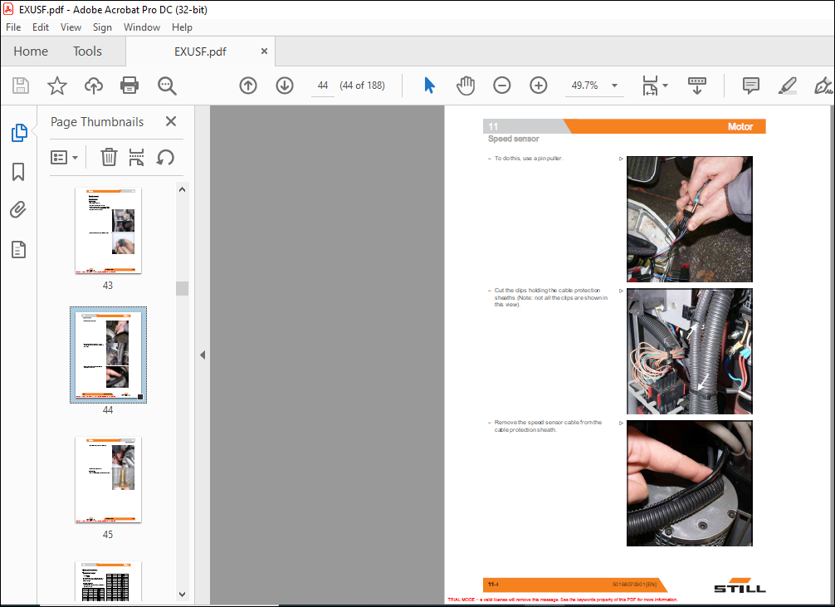Open the fit page width tool
Image resolution: width=835 pixels, height=607 pixels.
[650, 86]
